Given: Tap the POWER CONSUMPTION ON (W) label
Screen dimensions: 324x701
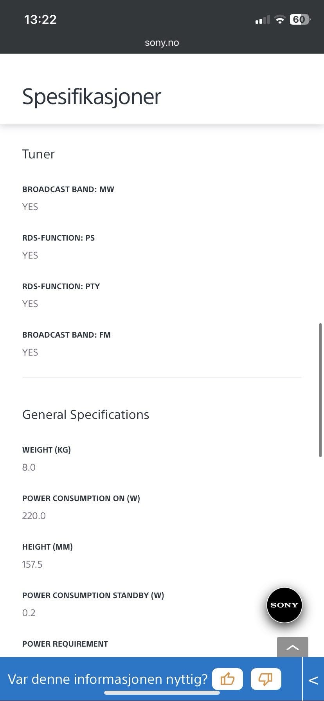Looking at the screenshot, I should (81, 498).
